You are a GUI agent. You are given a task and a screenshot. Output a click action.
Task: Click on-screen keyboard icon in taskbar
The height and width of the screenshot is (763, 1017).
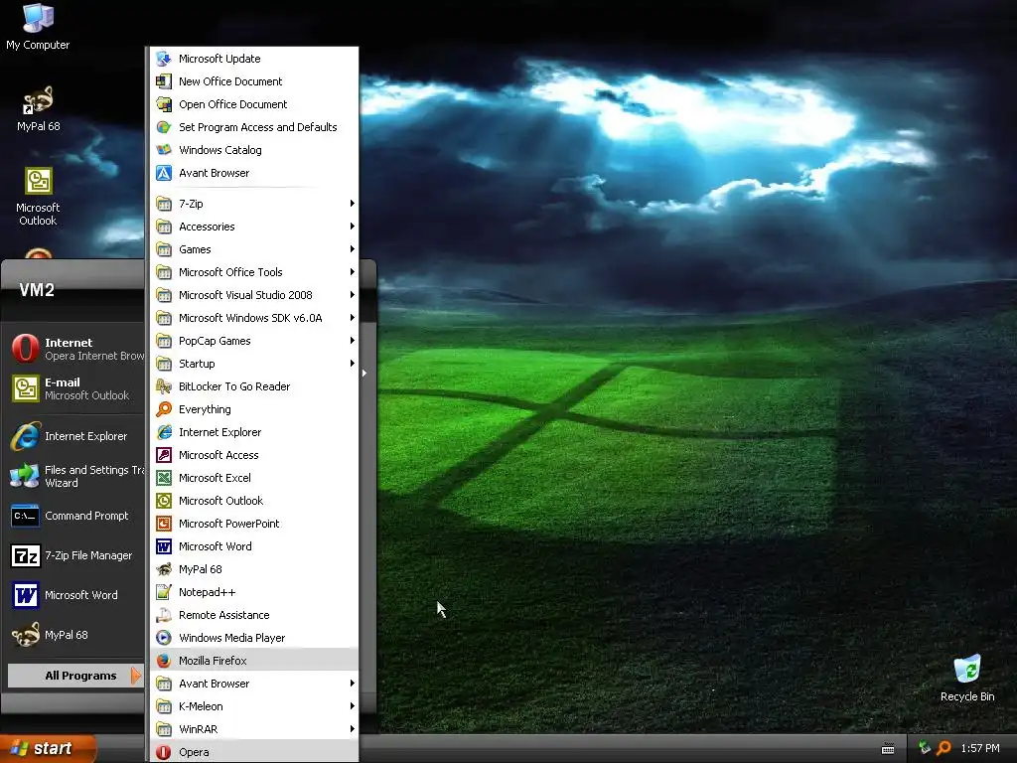pos(888,749)
